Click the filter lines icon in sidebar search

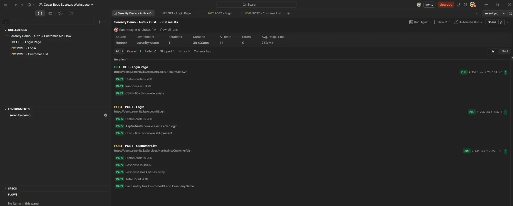click(5, 22)
